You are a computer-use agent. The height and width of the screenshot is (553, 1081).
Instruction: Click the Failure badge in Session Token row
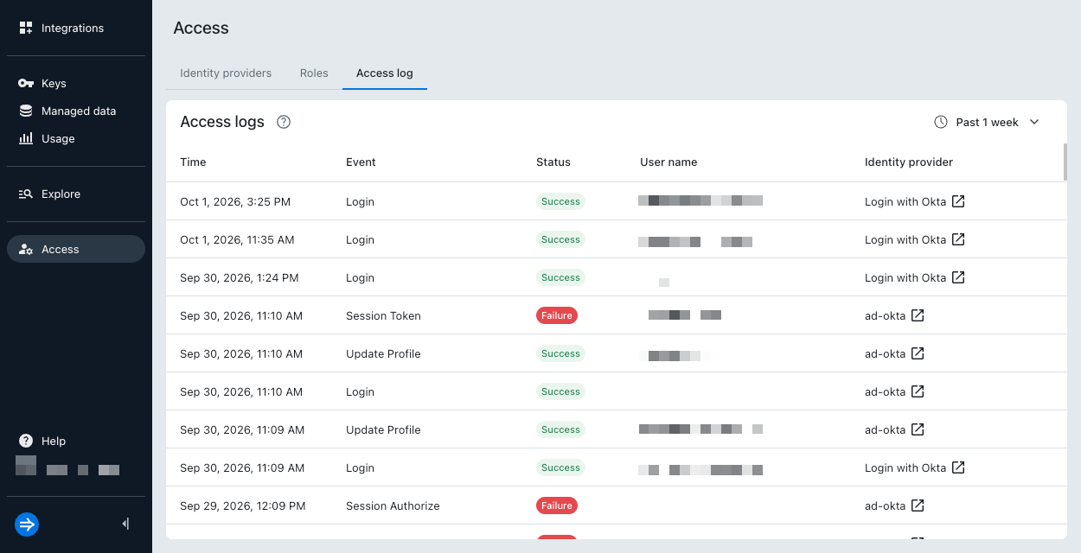(557, 315)
